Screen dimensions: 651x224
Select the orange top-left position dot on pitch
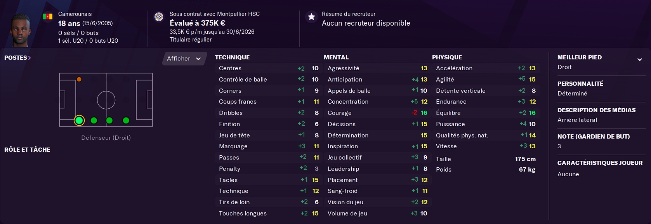(79, 79)
